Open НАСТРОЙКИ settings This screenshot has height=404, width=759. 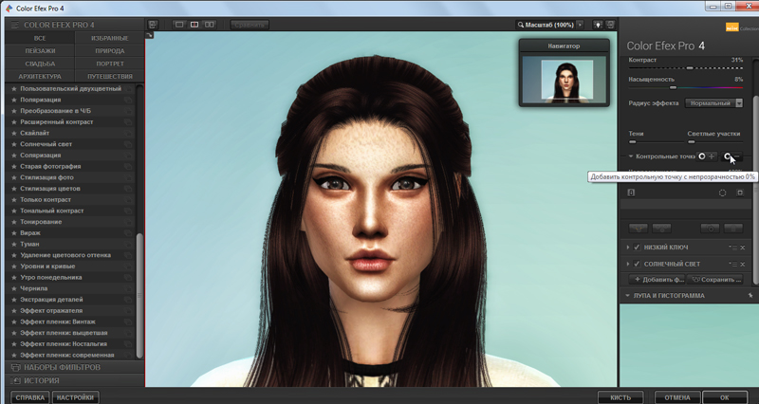pos(75,397)
